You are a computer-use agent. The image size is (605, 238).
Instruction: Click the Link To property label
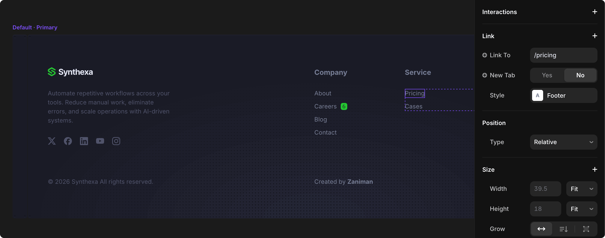tap(500, 55)
